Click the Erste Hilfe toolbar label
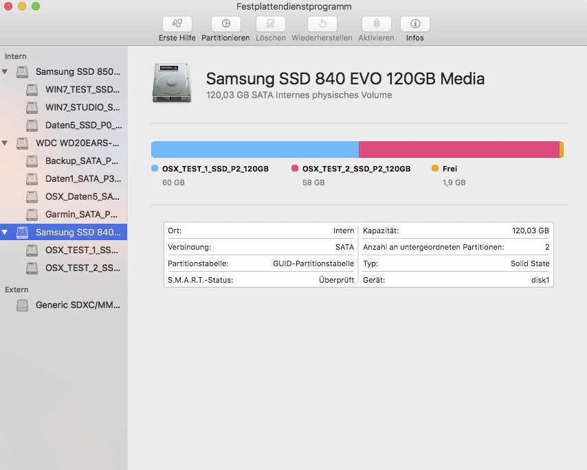 [x=177, y=38]
